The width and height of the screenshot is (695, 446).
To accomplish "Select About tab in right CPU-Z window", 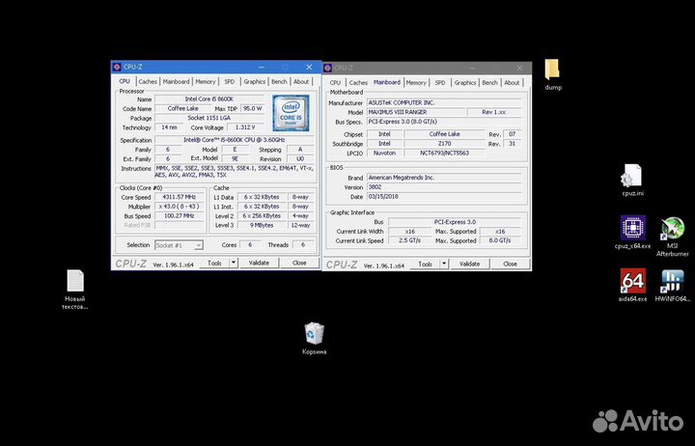I will pos(512,82).
